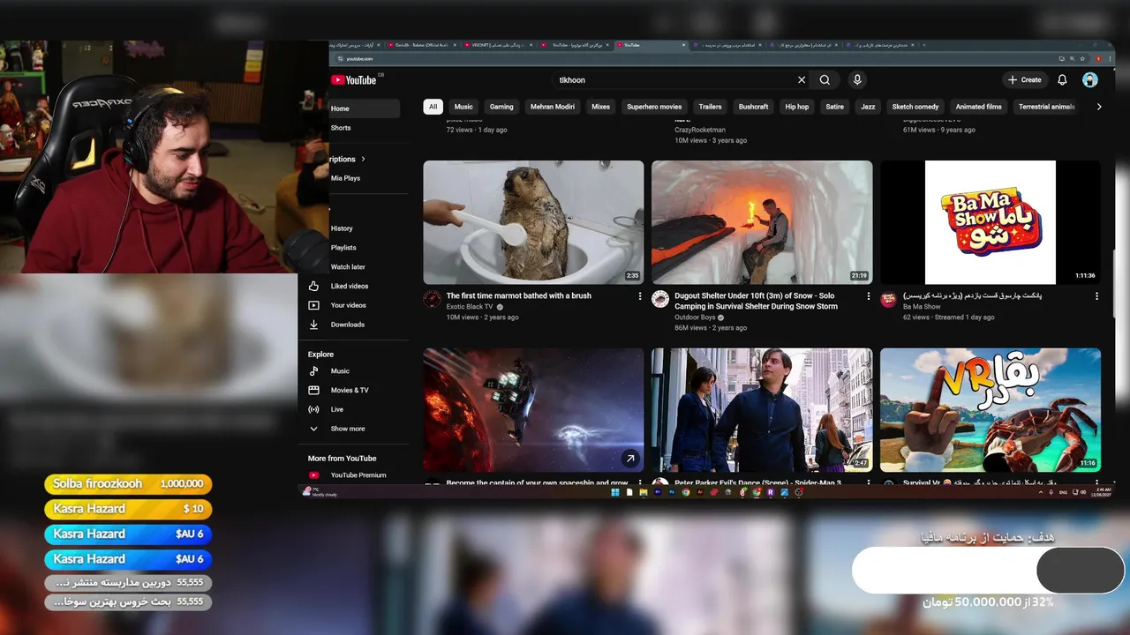Click the Create button
Viewport: 1130px width, 635px height.
click(x=1024, y=80)
